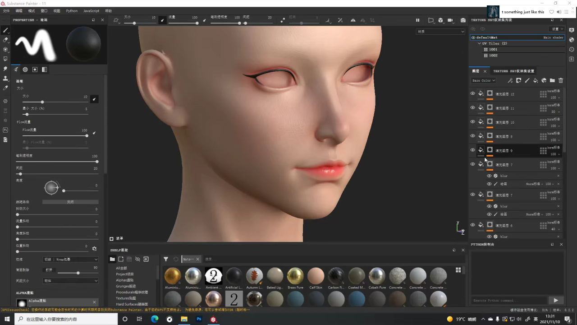Screen dimensions: 577x325
Task: Select the Calf Skin material thumbnail
Action: pos(316,276)
